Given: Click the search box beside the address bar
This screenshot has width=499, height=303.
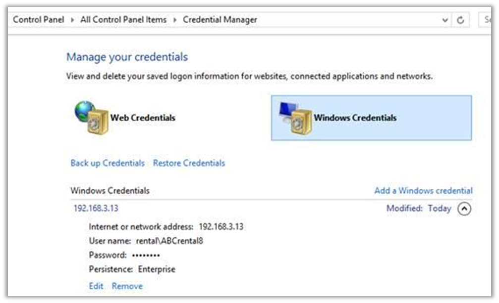Looking at the screenshot, I should (488, 20).
